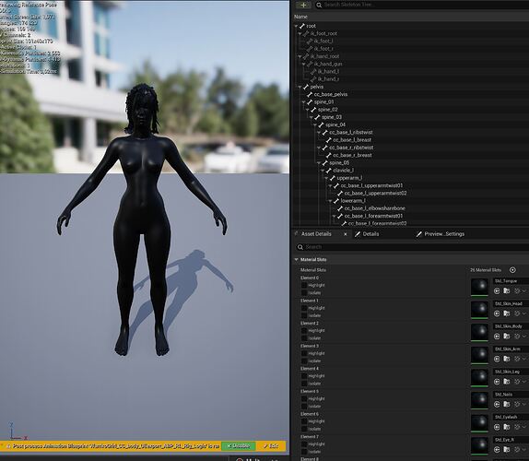This screenshot has height=461, width=529.
Task: Browse to Std_Eyelash material asset
Action: tap(506, 427)
